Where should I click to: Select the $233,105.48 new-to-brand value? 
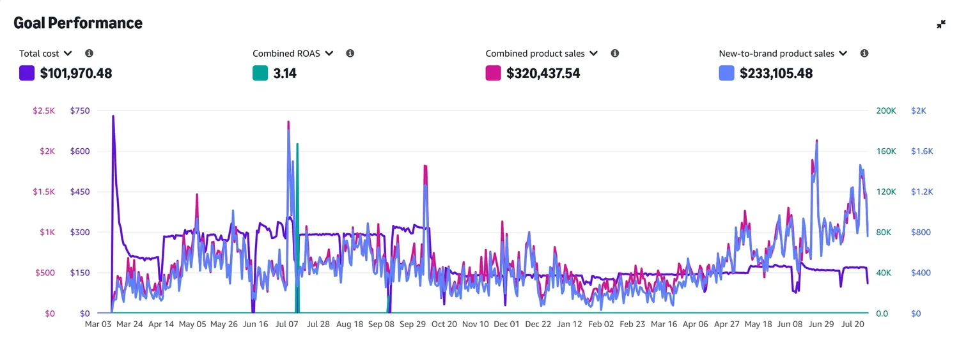[x=776, y=73]
